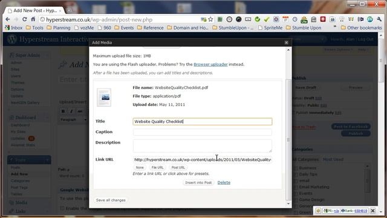Click into the Caption input field
The width and height of the screenshot is (387, 218).
coord(203,132)
